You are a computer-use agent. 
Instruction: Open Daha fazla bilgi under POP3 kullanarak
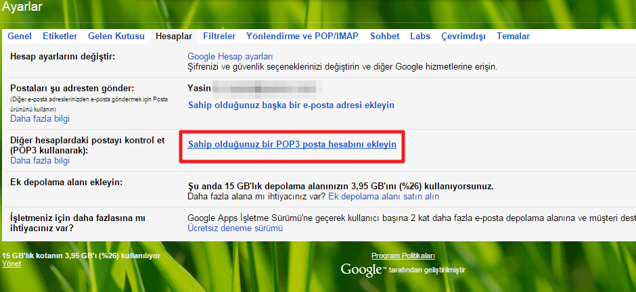[40, 160]
